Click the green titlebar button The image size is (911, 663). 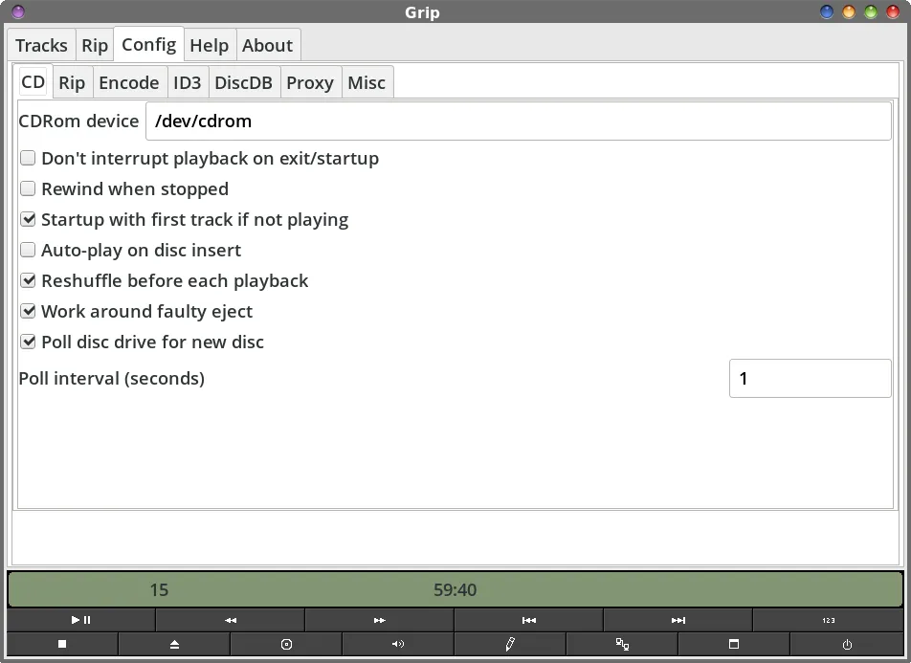pos(871,11)
